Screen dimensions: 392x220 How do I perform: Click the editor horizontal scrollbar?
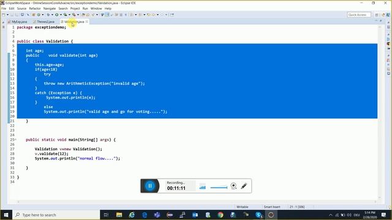197,202
